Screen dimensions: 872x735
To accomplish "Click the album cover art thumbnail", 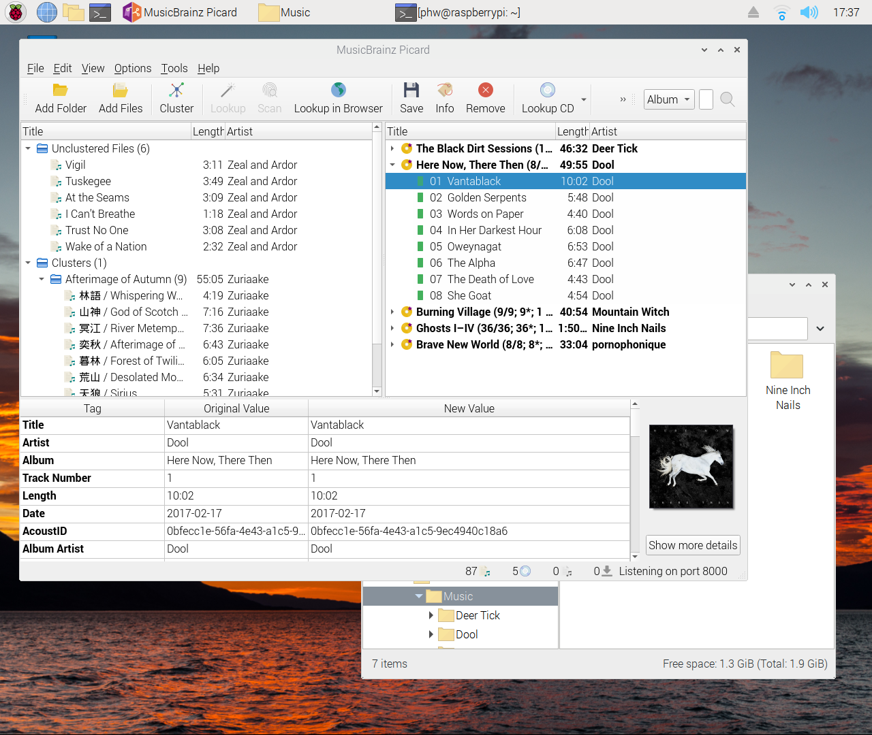I will [x=691, y=467].
